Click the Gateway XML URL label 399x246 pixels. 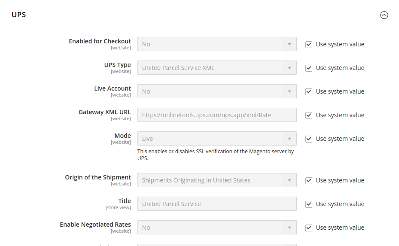point(105,112)
